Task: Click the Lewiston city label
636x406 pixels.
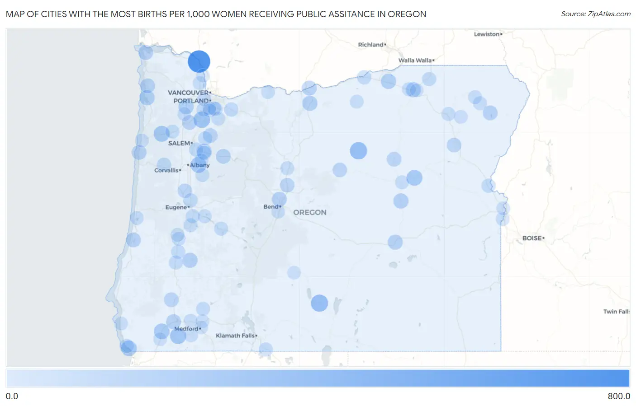Action: [x=487, y=34]
